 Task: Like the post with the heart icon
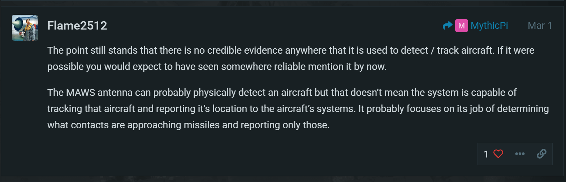click(x=498, y=154)
